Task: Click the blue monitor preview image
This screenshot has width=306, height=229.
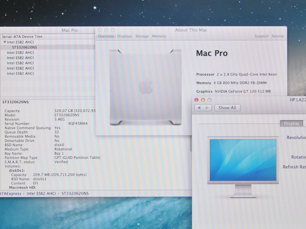Action: (x=243, y=160)
